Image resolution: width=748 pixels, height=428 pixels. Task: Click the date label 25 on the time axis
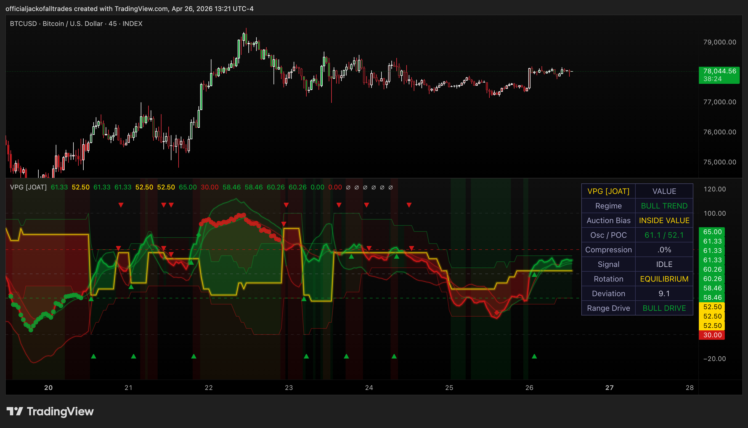click(x=449, y=388)
